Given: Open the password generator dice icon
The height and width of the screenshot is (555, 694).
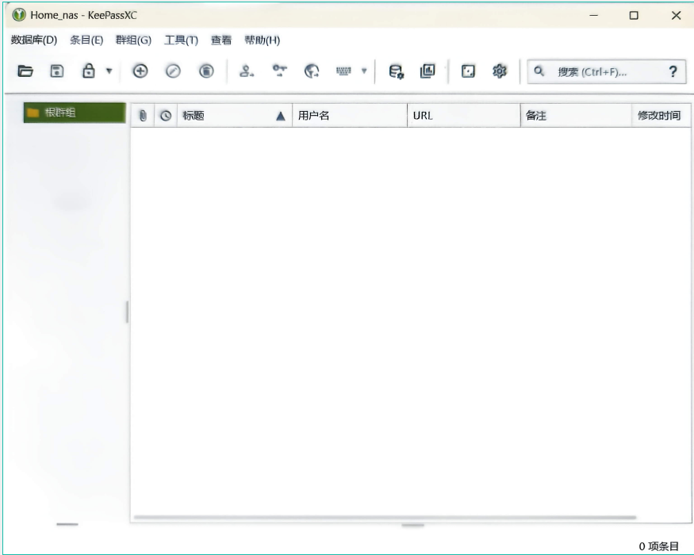Looking at the screenshot, I should (x=468, y=71).
